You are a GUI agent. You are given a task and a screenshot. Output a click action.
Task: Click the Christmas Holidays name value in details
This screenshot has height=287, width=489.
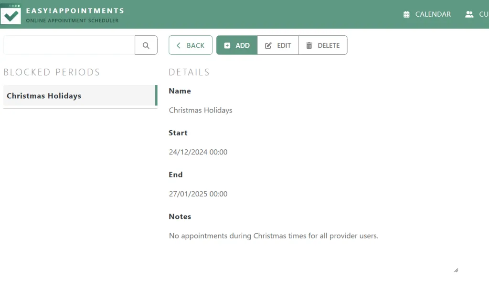coord(201,110)
